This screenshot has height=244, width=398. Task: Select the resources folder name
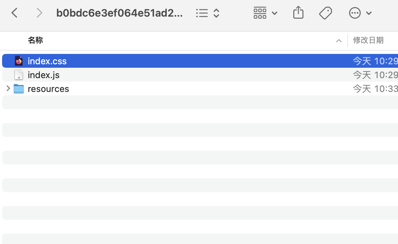[x=49, y=89]
